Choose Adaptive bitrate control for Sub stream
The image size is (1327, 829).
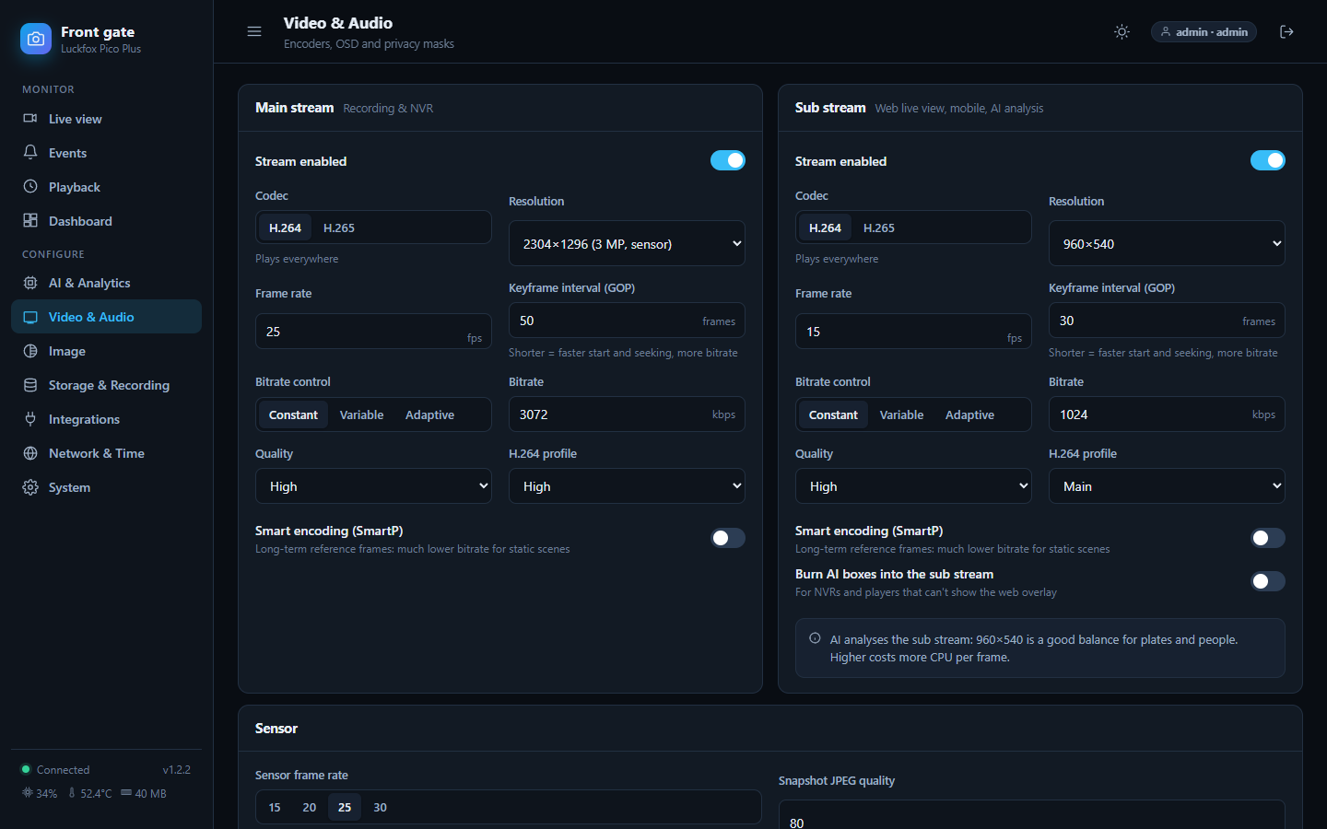(x=969, y=414)
